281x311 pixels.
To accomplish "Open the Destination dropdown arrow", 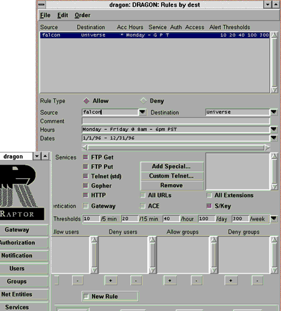I will [x=274, y=112].
